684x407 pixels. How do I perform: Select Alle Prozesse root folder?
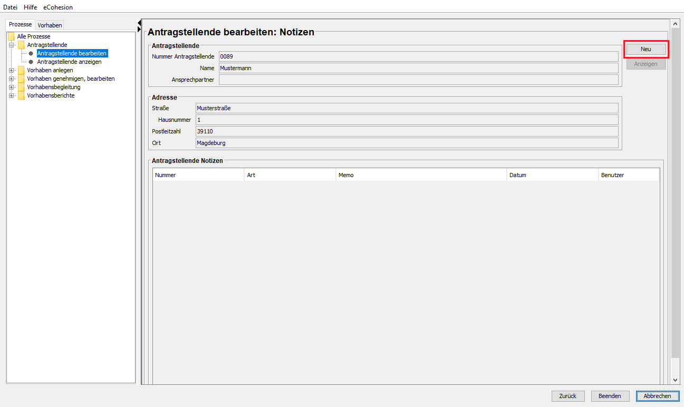pyautogui.click(x=34, y=36)
